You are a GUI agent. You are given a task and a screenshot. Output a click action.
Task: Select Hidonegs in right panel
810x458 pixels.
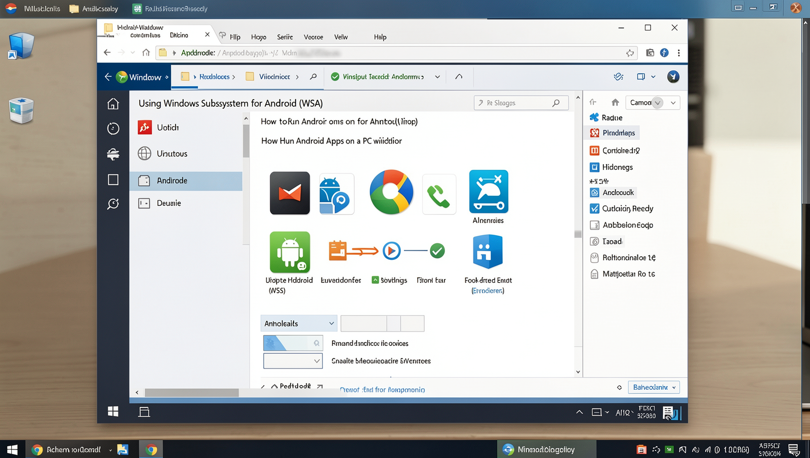click(612, 167)
